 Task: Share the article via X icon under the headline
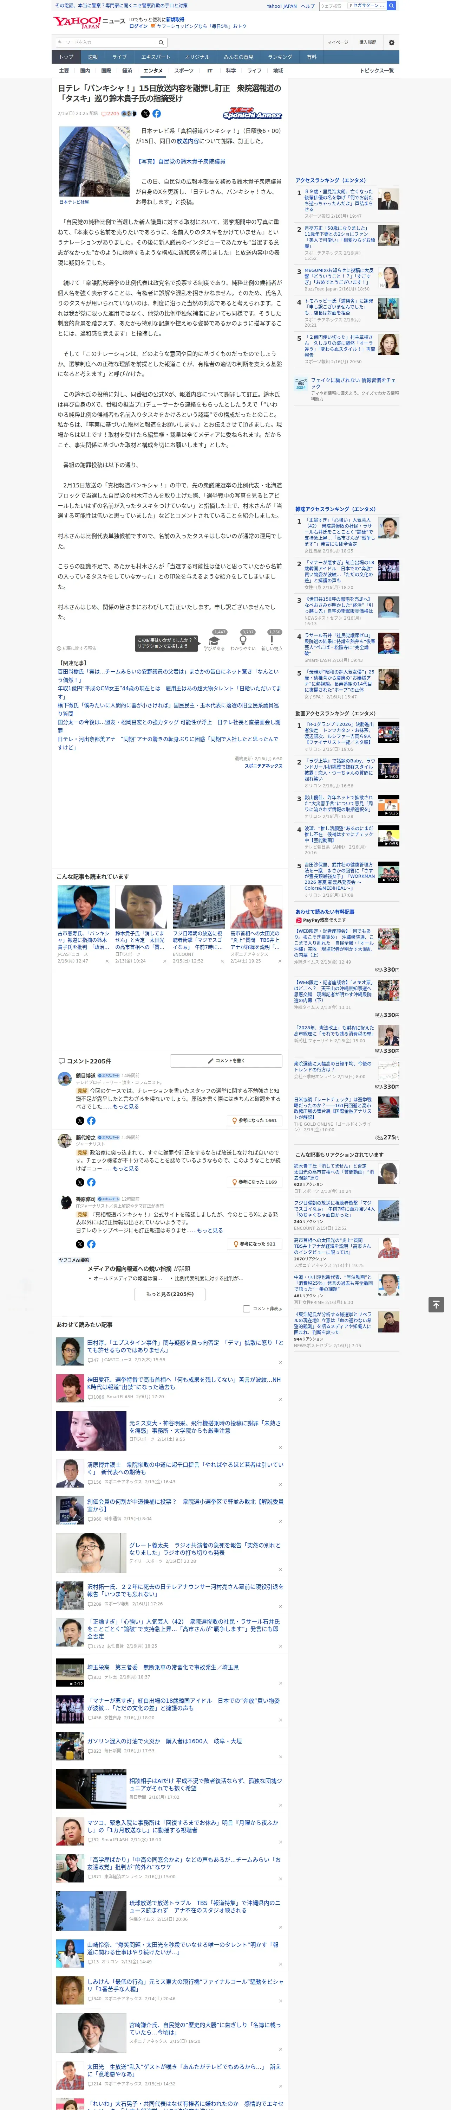tap(146, 114)
